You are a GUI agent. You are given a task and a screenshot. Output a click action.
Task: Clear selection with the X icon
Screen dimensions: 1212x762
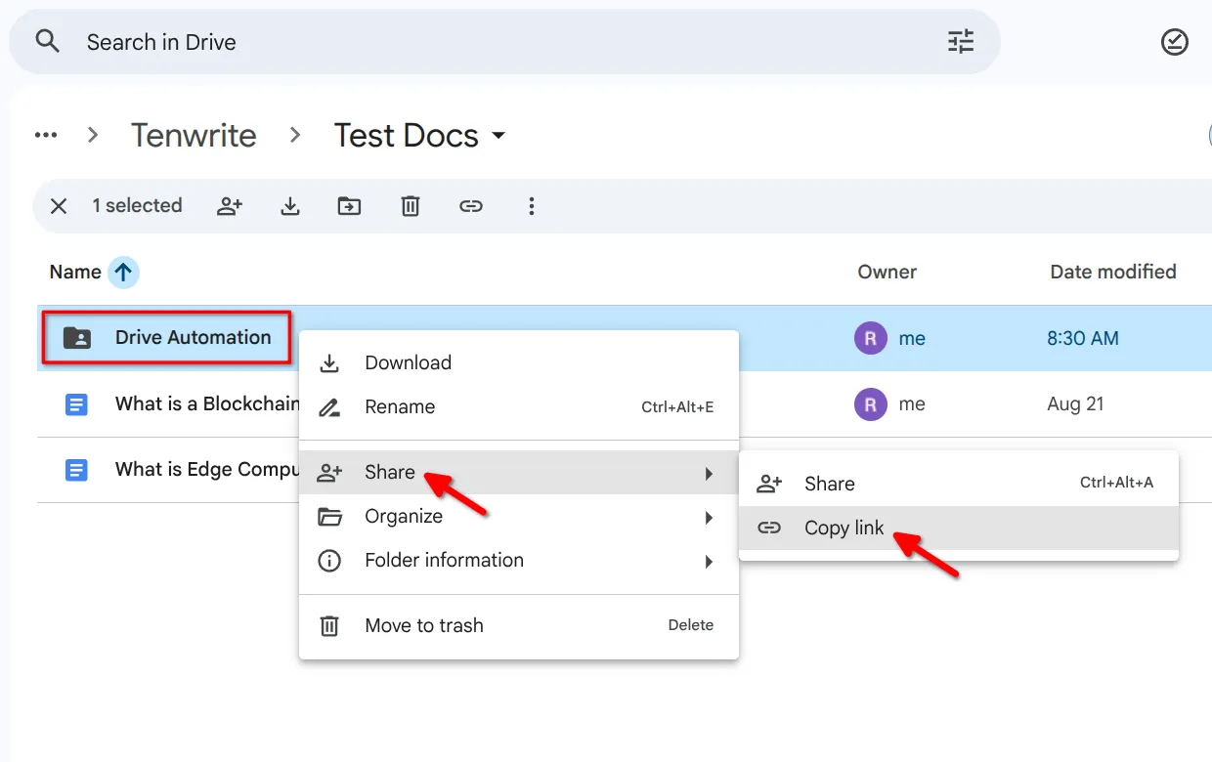[58, 206]
